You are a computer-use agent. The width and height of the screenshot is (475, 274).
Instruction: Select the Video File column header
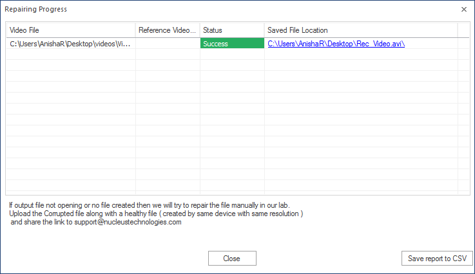pos(71,30)
